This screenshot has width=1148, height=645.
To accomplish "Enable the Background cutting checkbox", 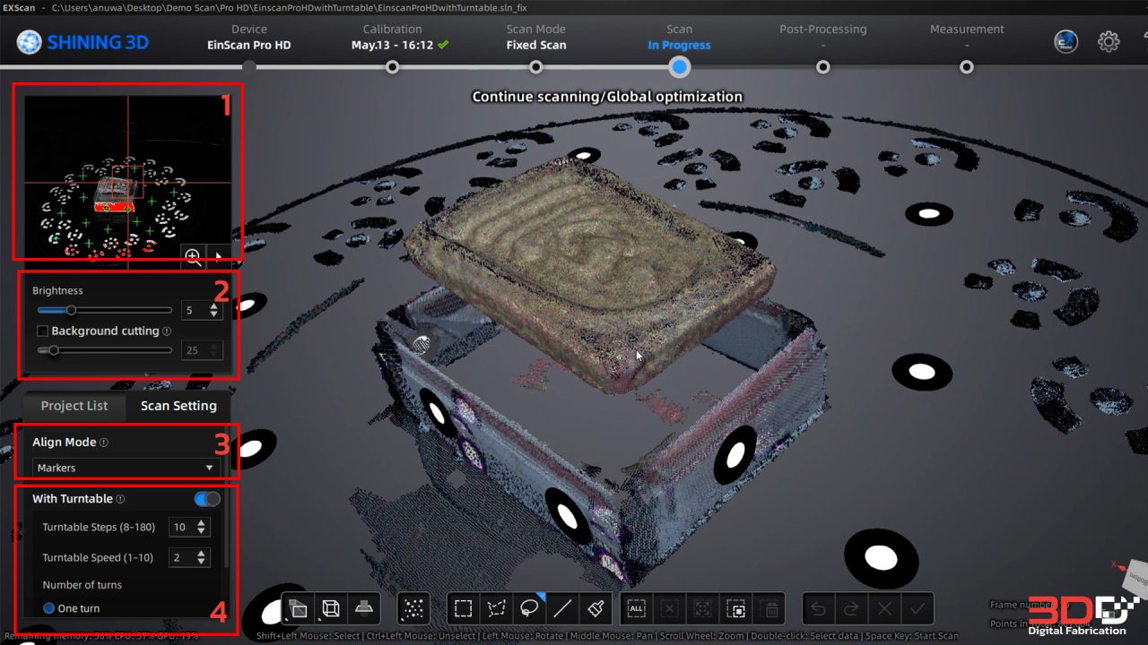I will click(x=40, y=331).
